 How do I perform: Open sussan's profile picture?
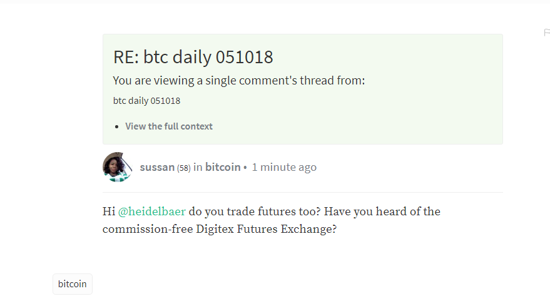click(x=118, y=167)
